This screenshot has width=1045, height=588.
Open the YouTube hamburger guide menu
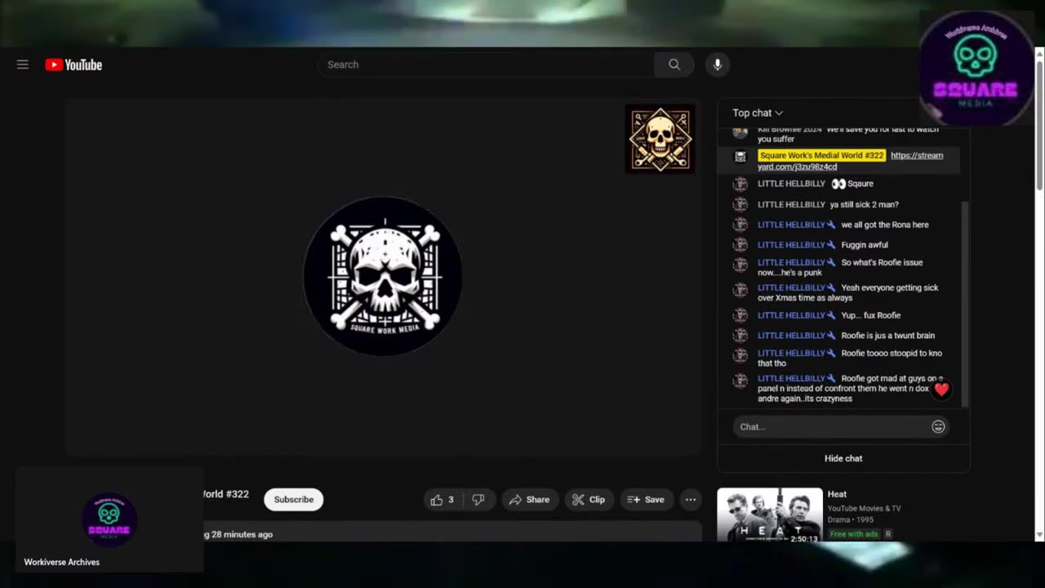[x=23, y=65]
